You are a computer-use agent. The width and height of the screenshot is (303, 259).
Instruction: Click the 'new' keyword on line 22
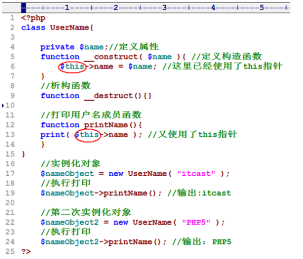(120, 223)
